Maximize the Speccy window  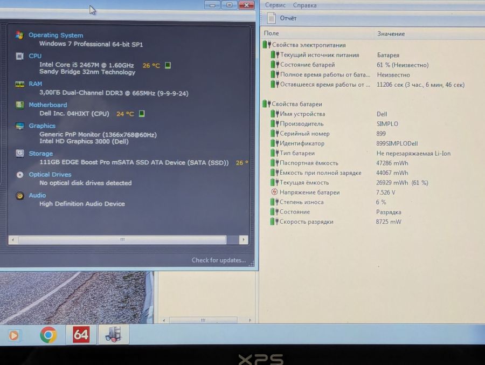[x=229, y=5]
